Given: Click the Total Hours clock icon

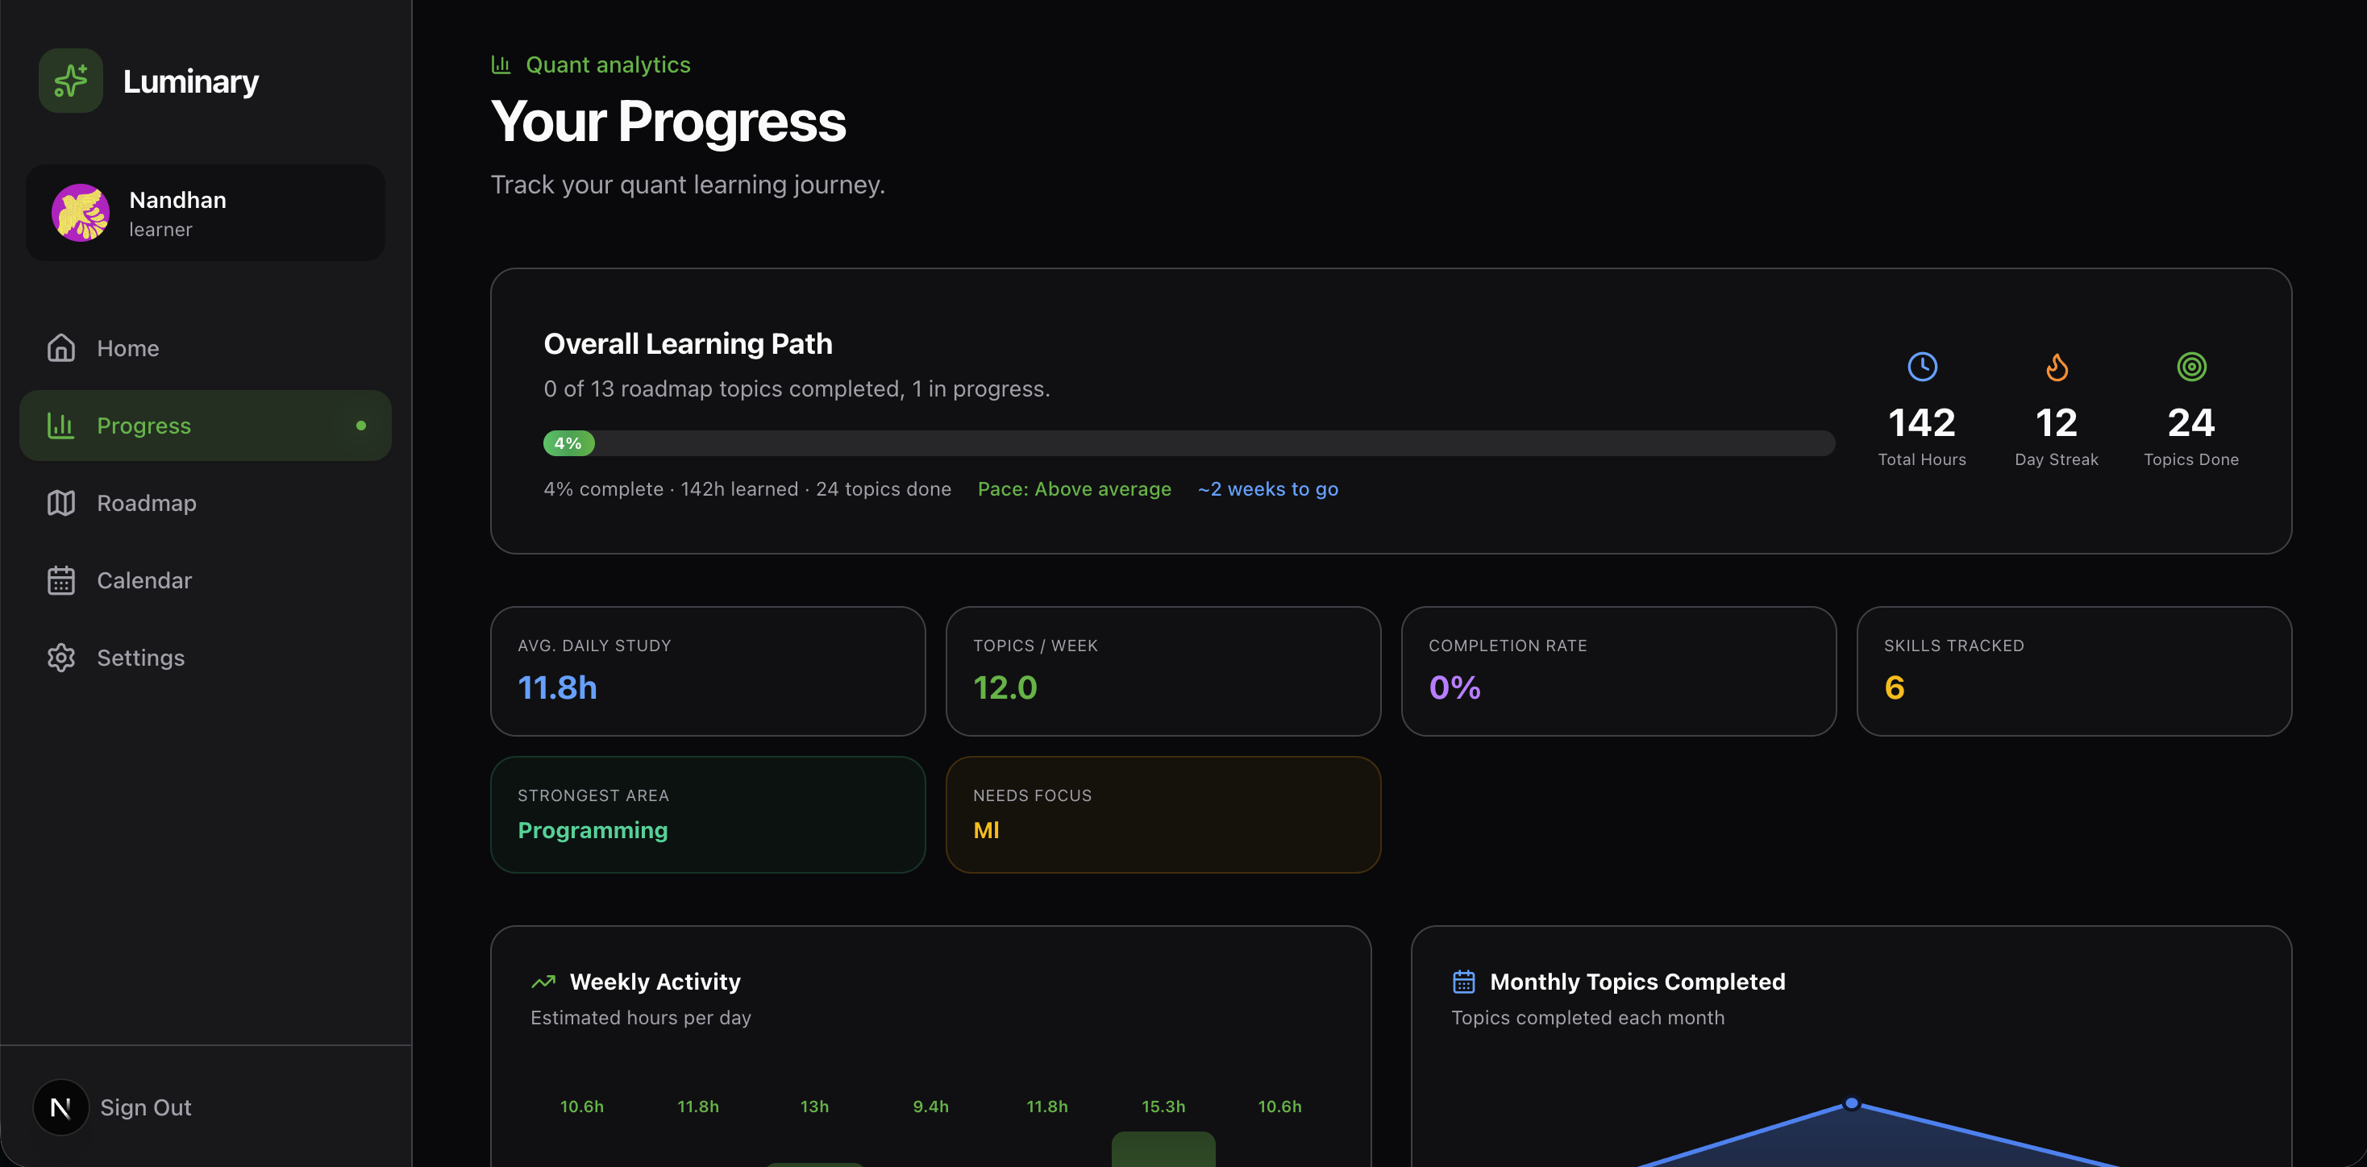Looking at the screenshot, I should pos(1921,367).
